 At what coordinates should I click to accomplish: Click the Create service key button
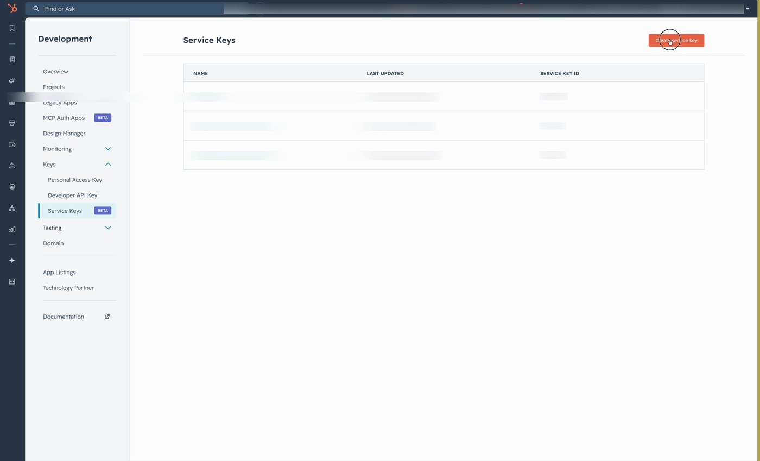click(x=676, y=40)
